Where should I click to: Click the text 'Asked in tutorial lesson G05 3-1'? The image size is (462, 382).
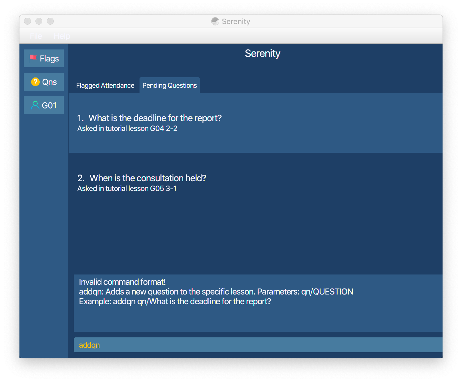pos(127,188)
